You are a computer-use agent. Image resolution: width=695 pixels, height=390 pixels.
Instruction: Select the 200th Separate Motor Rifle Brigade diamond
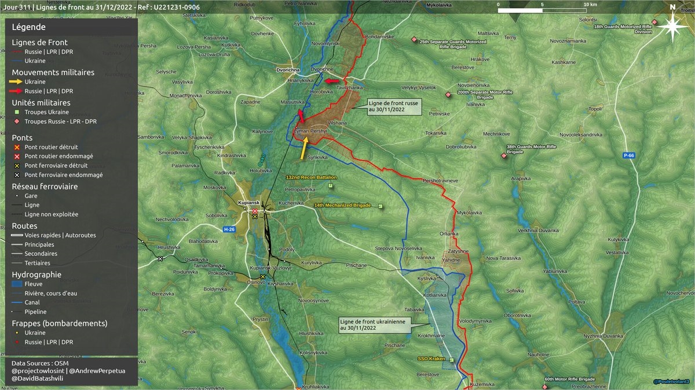[448, 95]
